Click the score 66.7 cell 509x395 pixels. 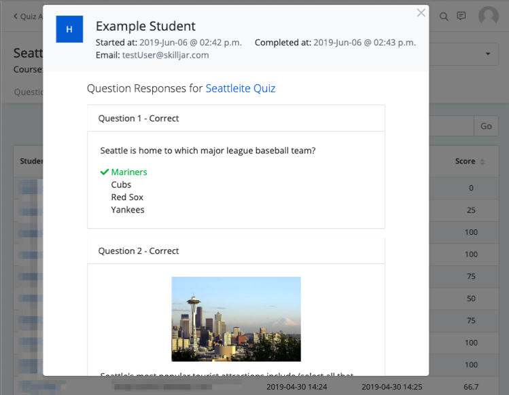coord(471,387)
